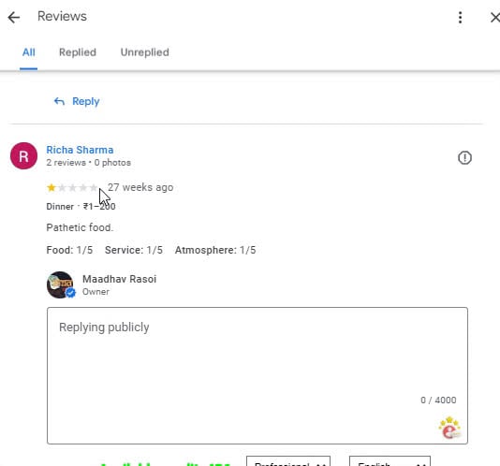Click the Reviews panel title
Image resolution: width=500 pixels, height=466 pixels.
click(62, 16)
